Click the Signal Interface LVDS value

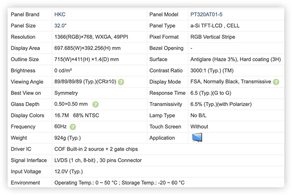(98, 160)
